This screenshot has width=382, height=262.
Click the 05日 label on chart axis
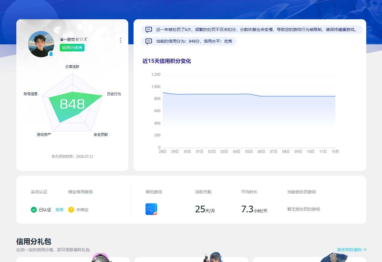(249, 152)
